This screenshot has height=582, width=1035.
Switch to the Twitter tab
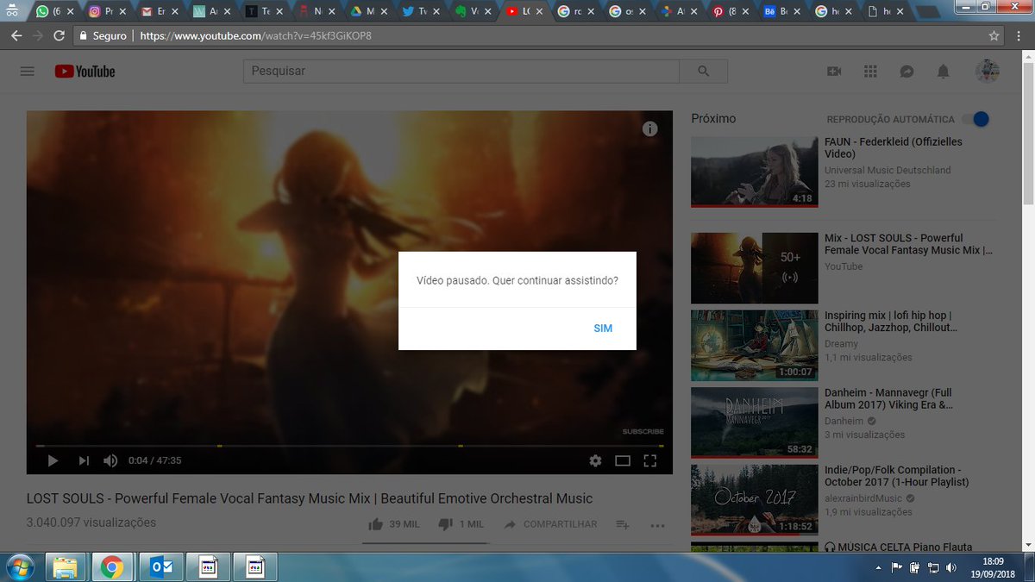[423, 12]
